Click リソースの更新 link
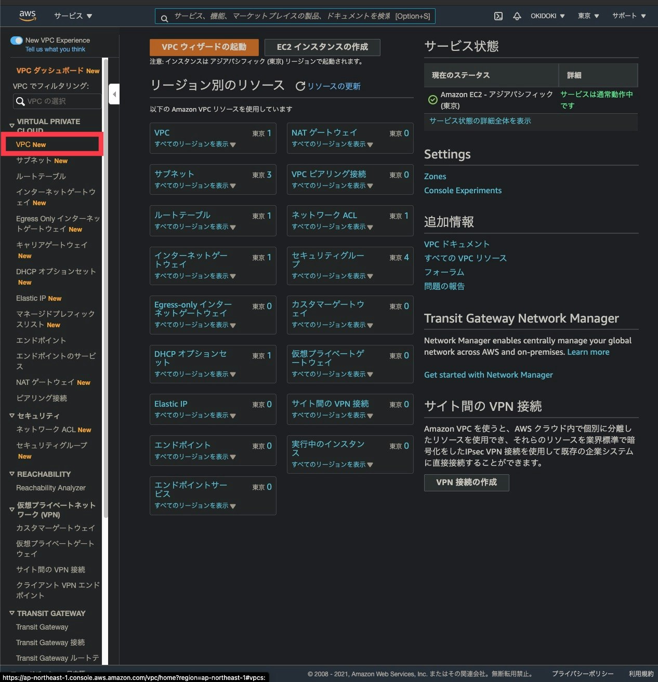The image size is (658, 682). tap(334, 86)
